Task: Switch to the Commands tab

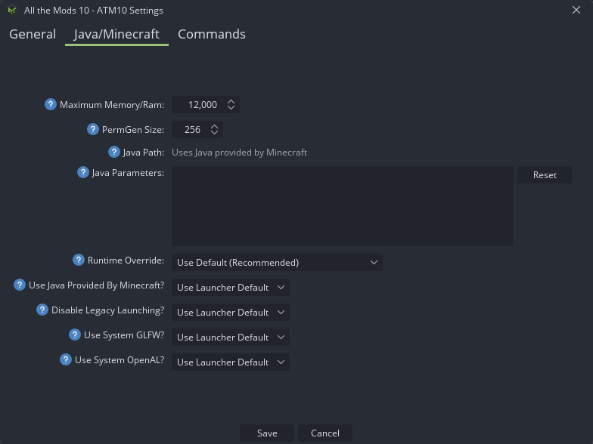Action: pyautogui.click(x=212, y=34)
